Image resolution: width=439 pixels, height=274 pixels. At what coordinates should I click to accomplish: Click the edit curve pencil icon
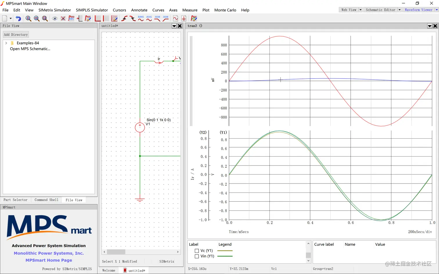88,19
